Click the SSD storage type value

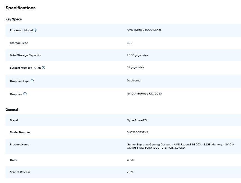pos(130,43)
